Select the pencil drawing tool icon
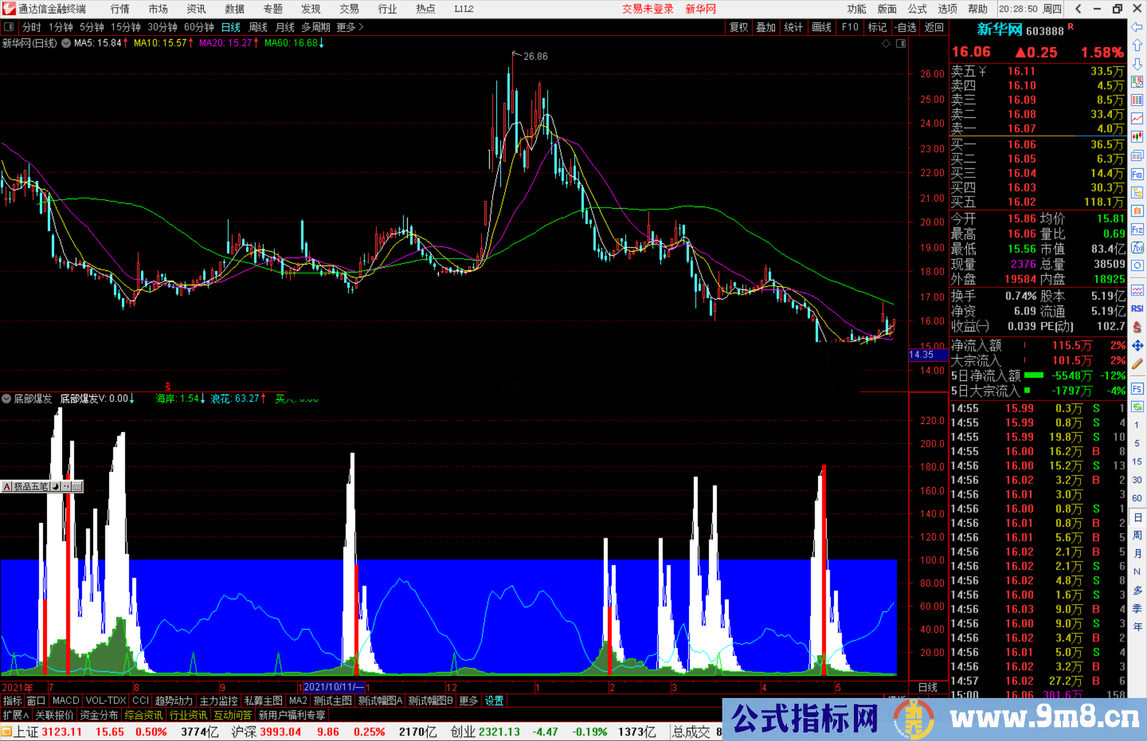 tap(1137, 364)
